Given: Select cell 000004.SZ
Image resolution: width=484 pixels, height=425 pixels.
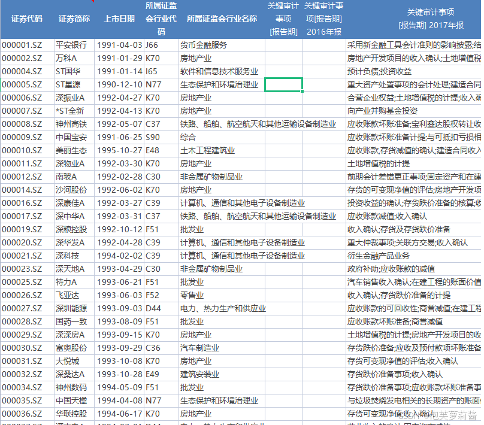Looking at the screenshot, I should point(27,72).
